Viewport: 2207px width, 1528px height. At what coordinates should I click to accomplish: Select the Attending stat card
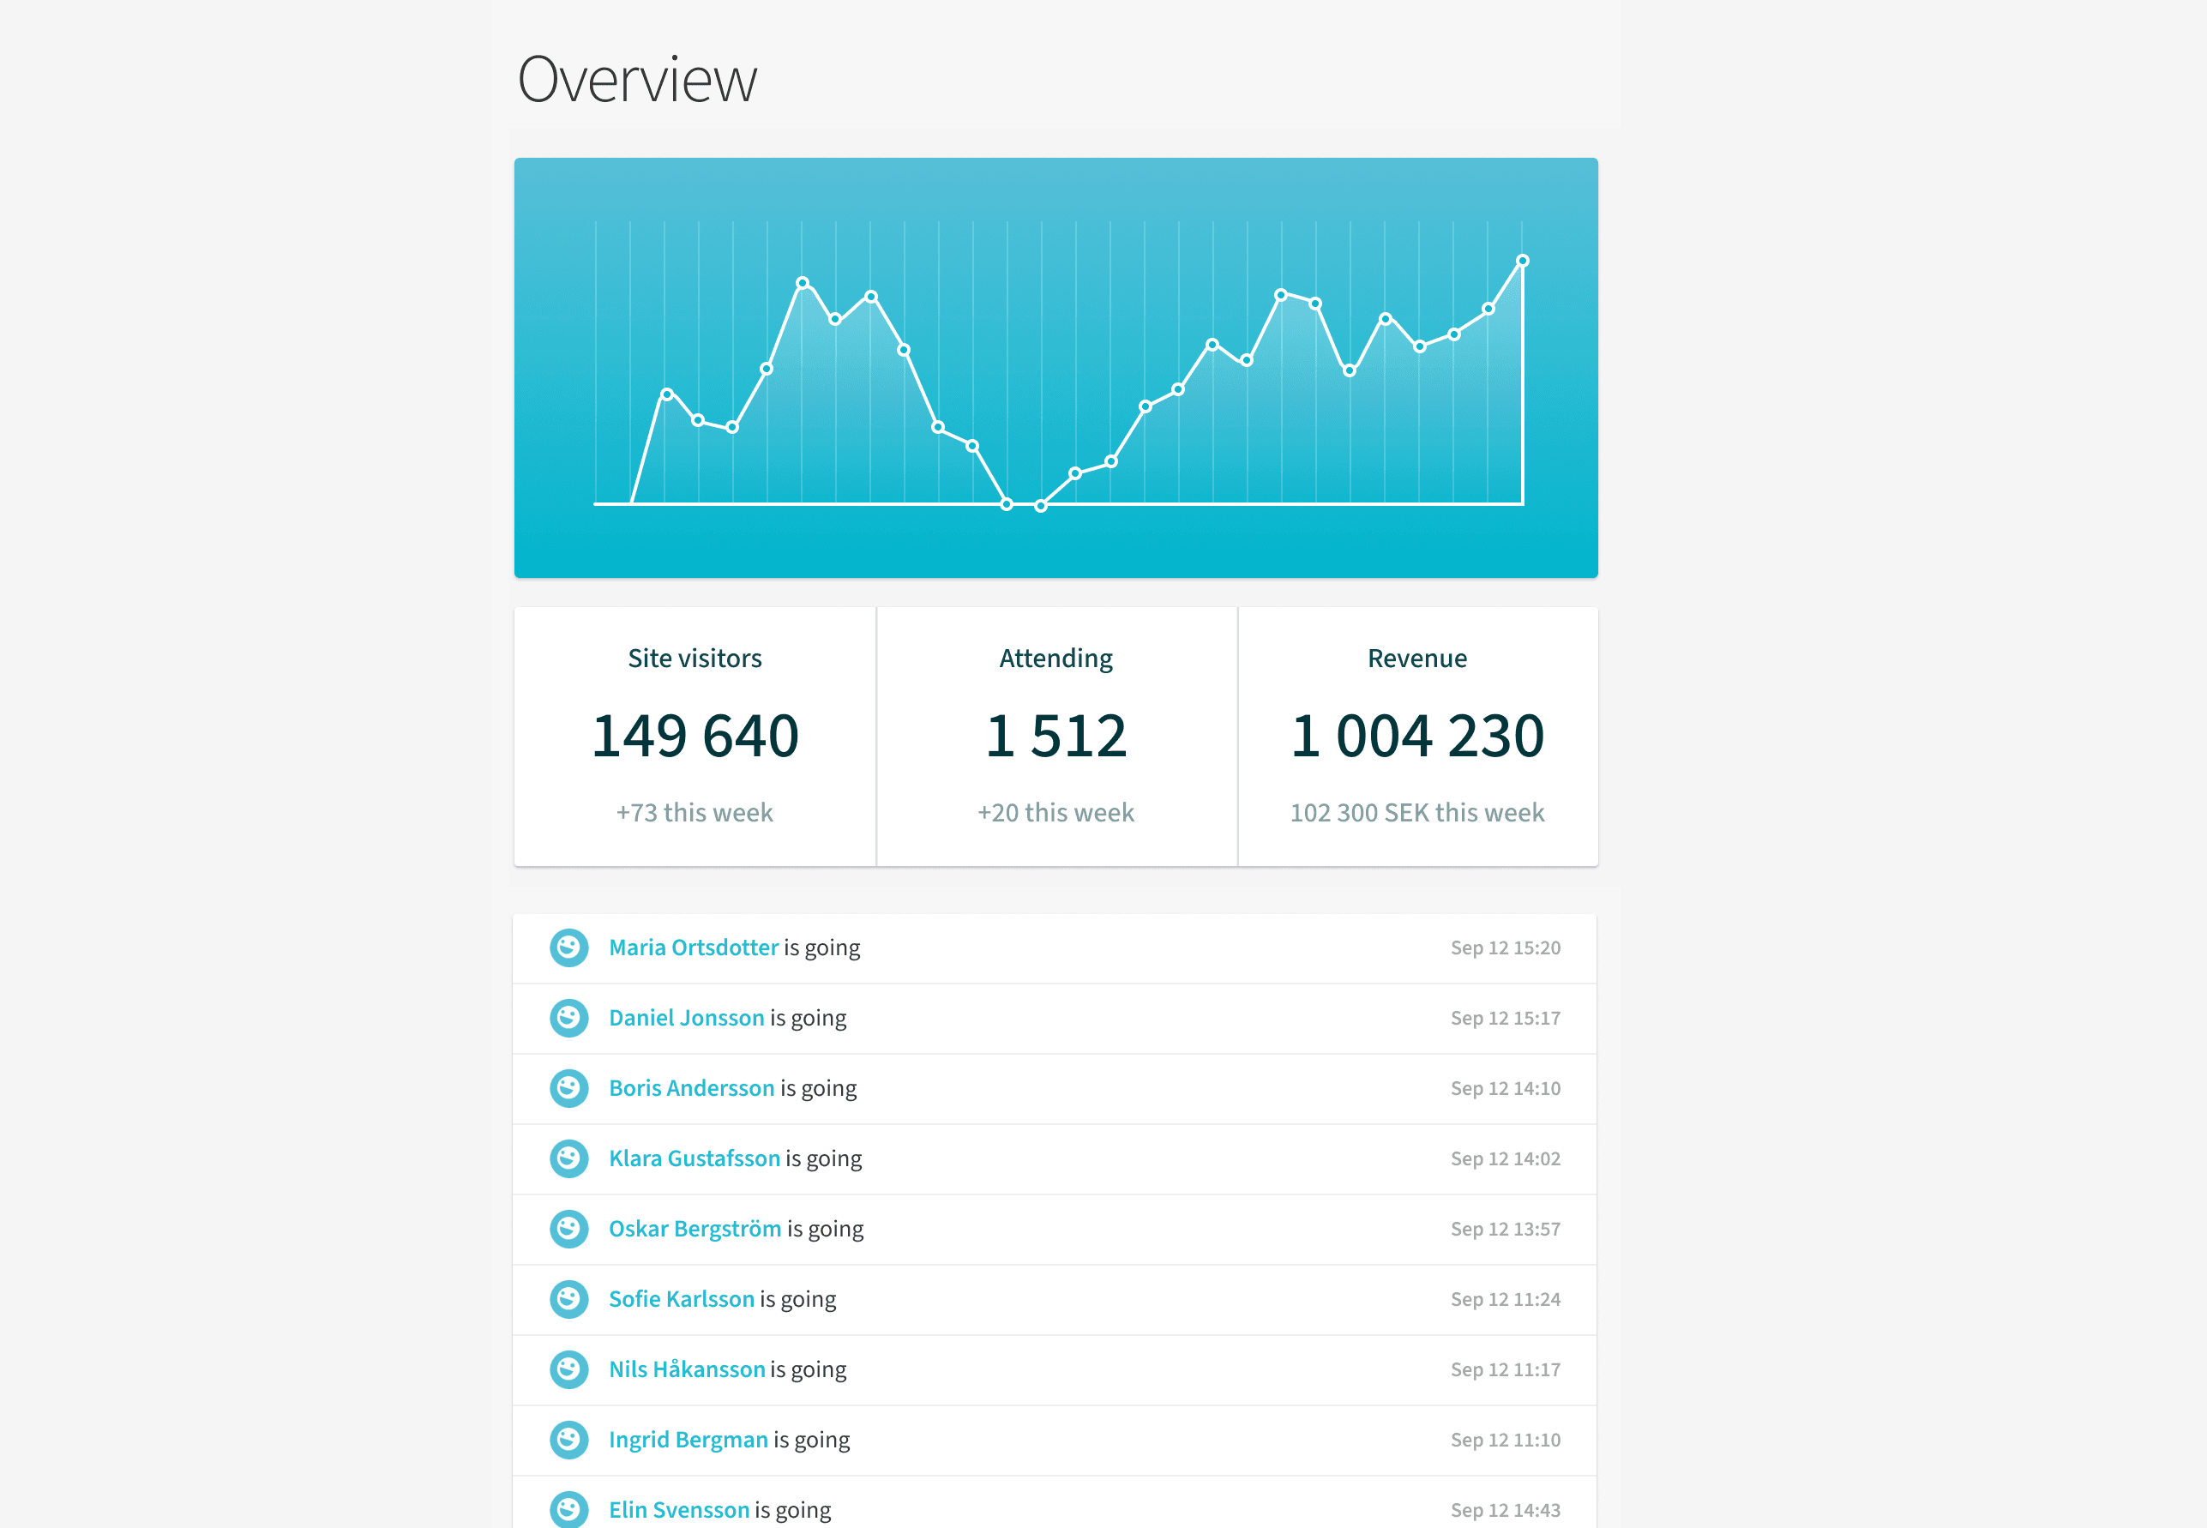(1055, 737)
